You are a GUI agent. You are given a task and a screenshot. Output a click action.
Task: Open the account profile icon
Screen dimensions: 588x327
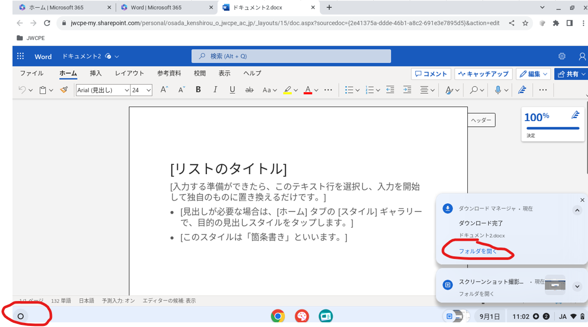[x=582, y=56]
